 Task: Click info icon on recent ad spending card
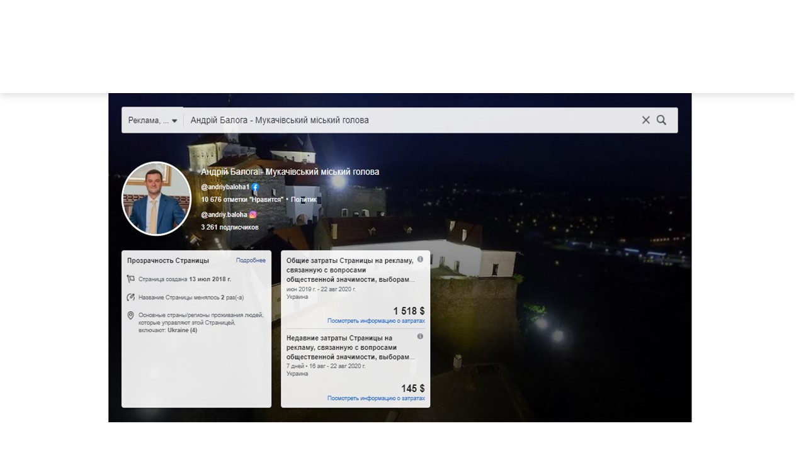(x=420, y=337)
